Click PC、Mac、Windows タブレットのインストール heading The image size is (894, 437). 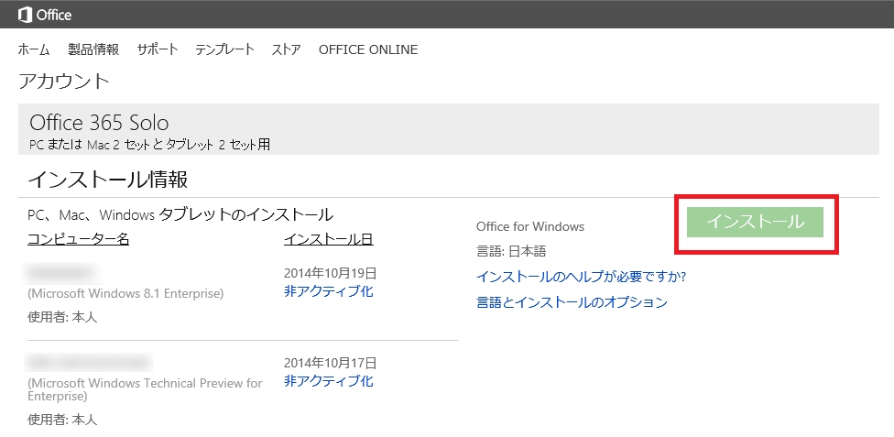[x=180, y=215]
